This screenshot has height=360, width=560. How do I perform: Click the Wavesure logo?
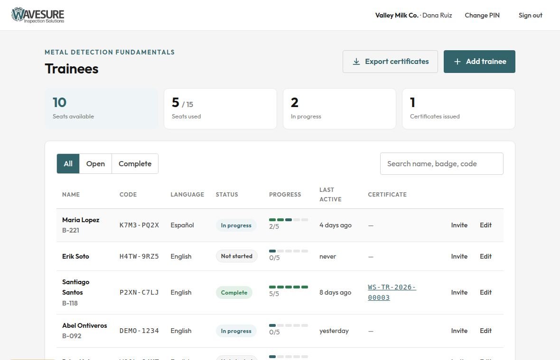pyautogui.click(x=38, y=15)
